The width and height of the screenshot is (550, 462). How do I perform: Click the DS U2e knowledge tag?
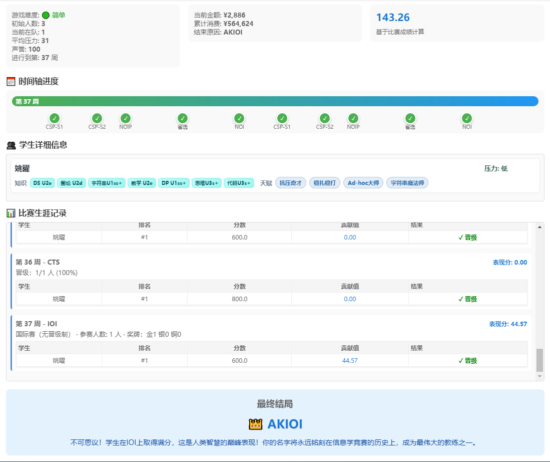43,183
